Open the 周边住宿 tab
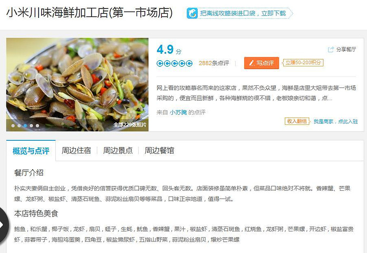The width and height of the screenshot is (367, 253). tap(76, 151)
